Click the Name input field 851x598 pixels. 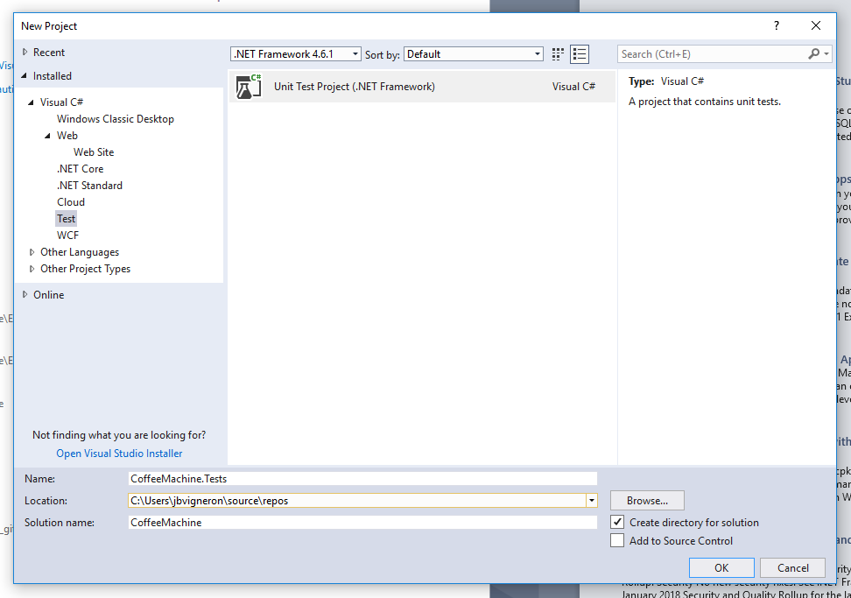pyautogui.click(x=362, y=479)
